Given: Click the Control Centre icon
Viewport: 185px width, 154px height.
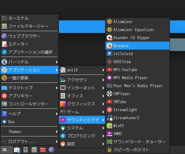Looking at the screenshot, I should (x=4, y=104).
